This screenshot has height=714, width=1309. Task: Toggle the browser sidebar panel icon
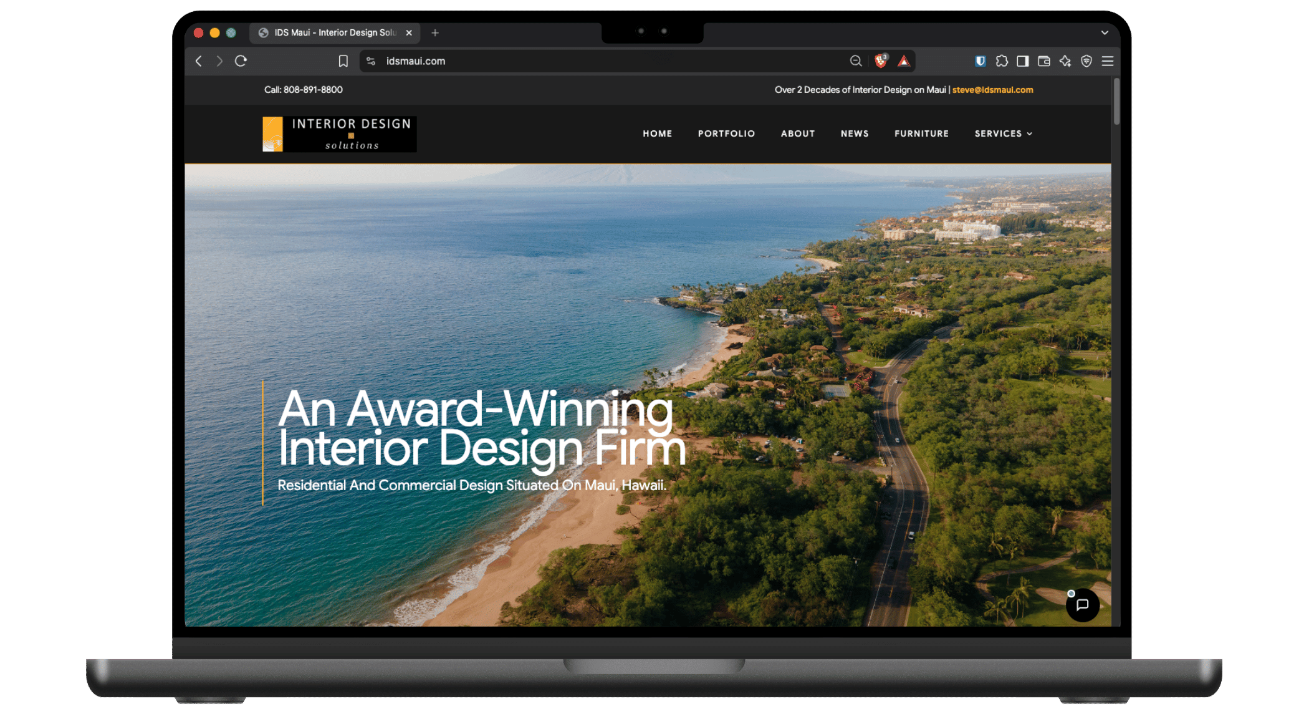1023,61
